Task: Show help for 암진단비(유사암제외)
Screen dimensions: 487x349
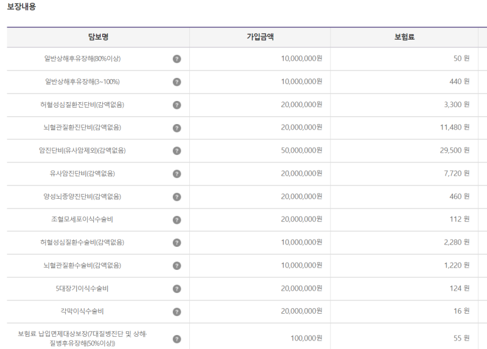Action: pos(177,151)
